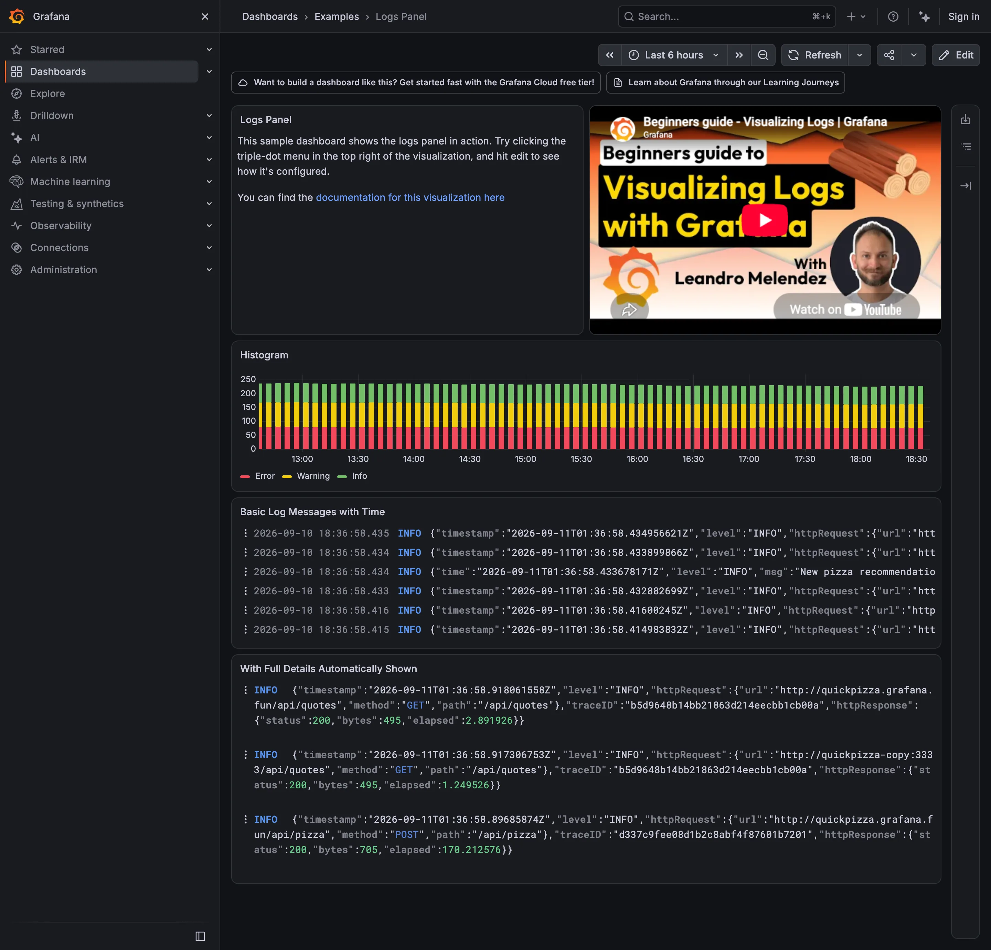Screen dimensions: 991x950
Task: Expand the Dashboards section chevron
Action: [x=209, y=72]
